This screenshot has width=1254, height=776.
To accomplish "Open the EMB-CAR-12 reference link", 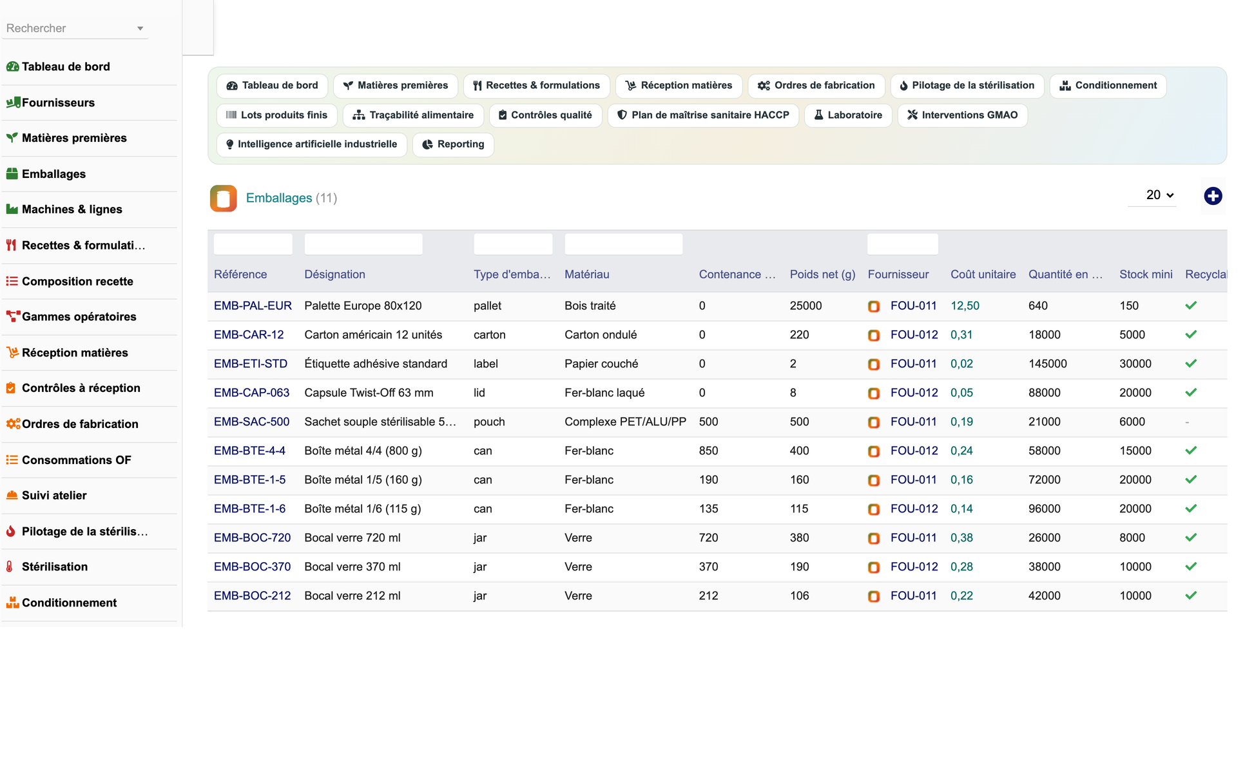I will pyautogui.click(x=249, y=335).
